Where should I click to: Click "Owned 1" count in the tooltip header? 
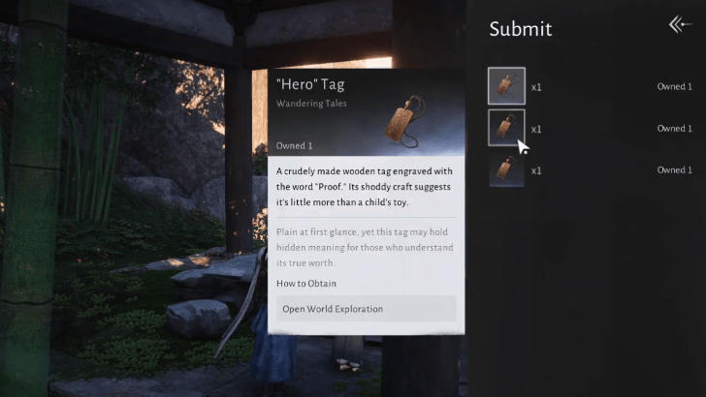coord(294,145)
